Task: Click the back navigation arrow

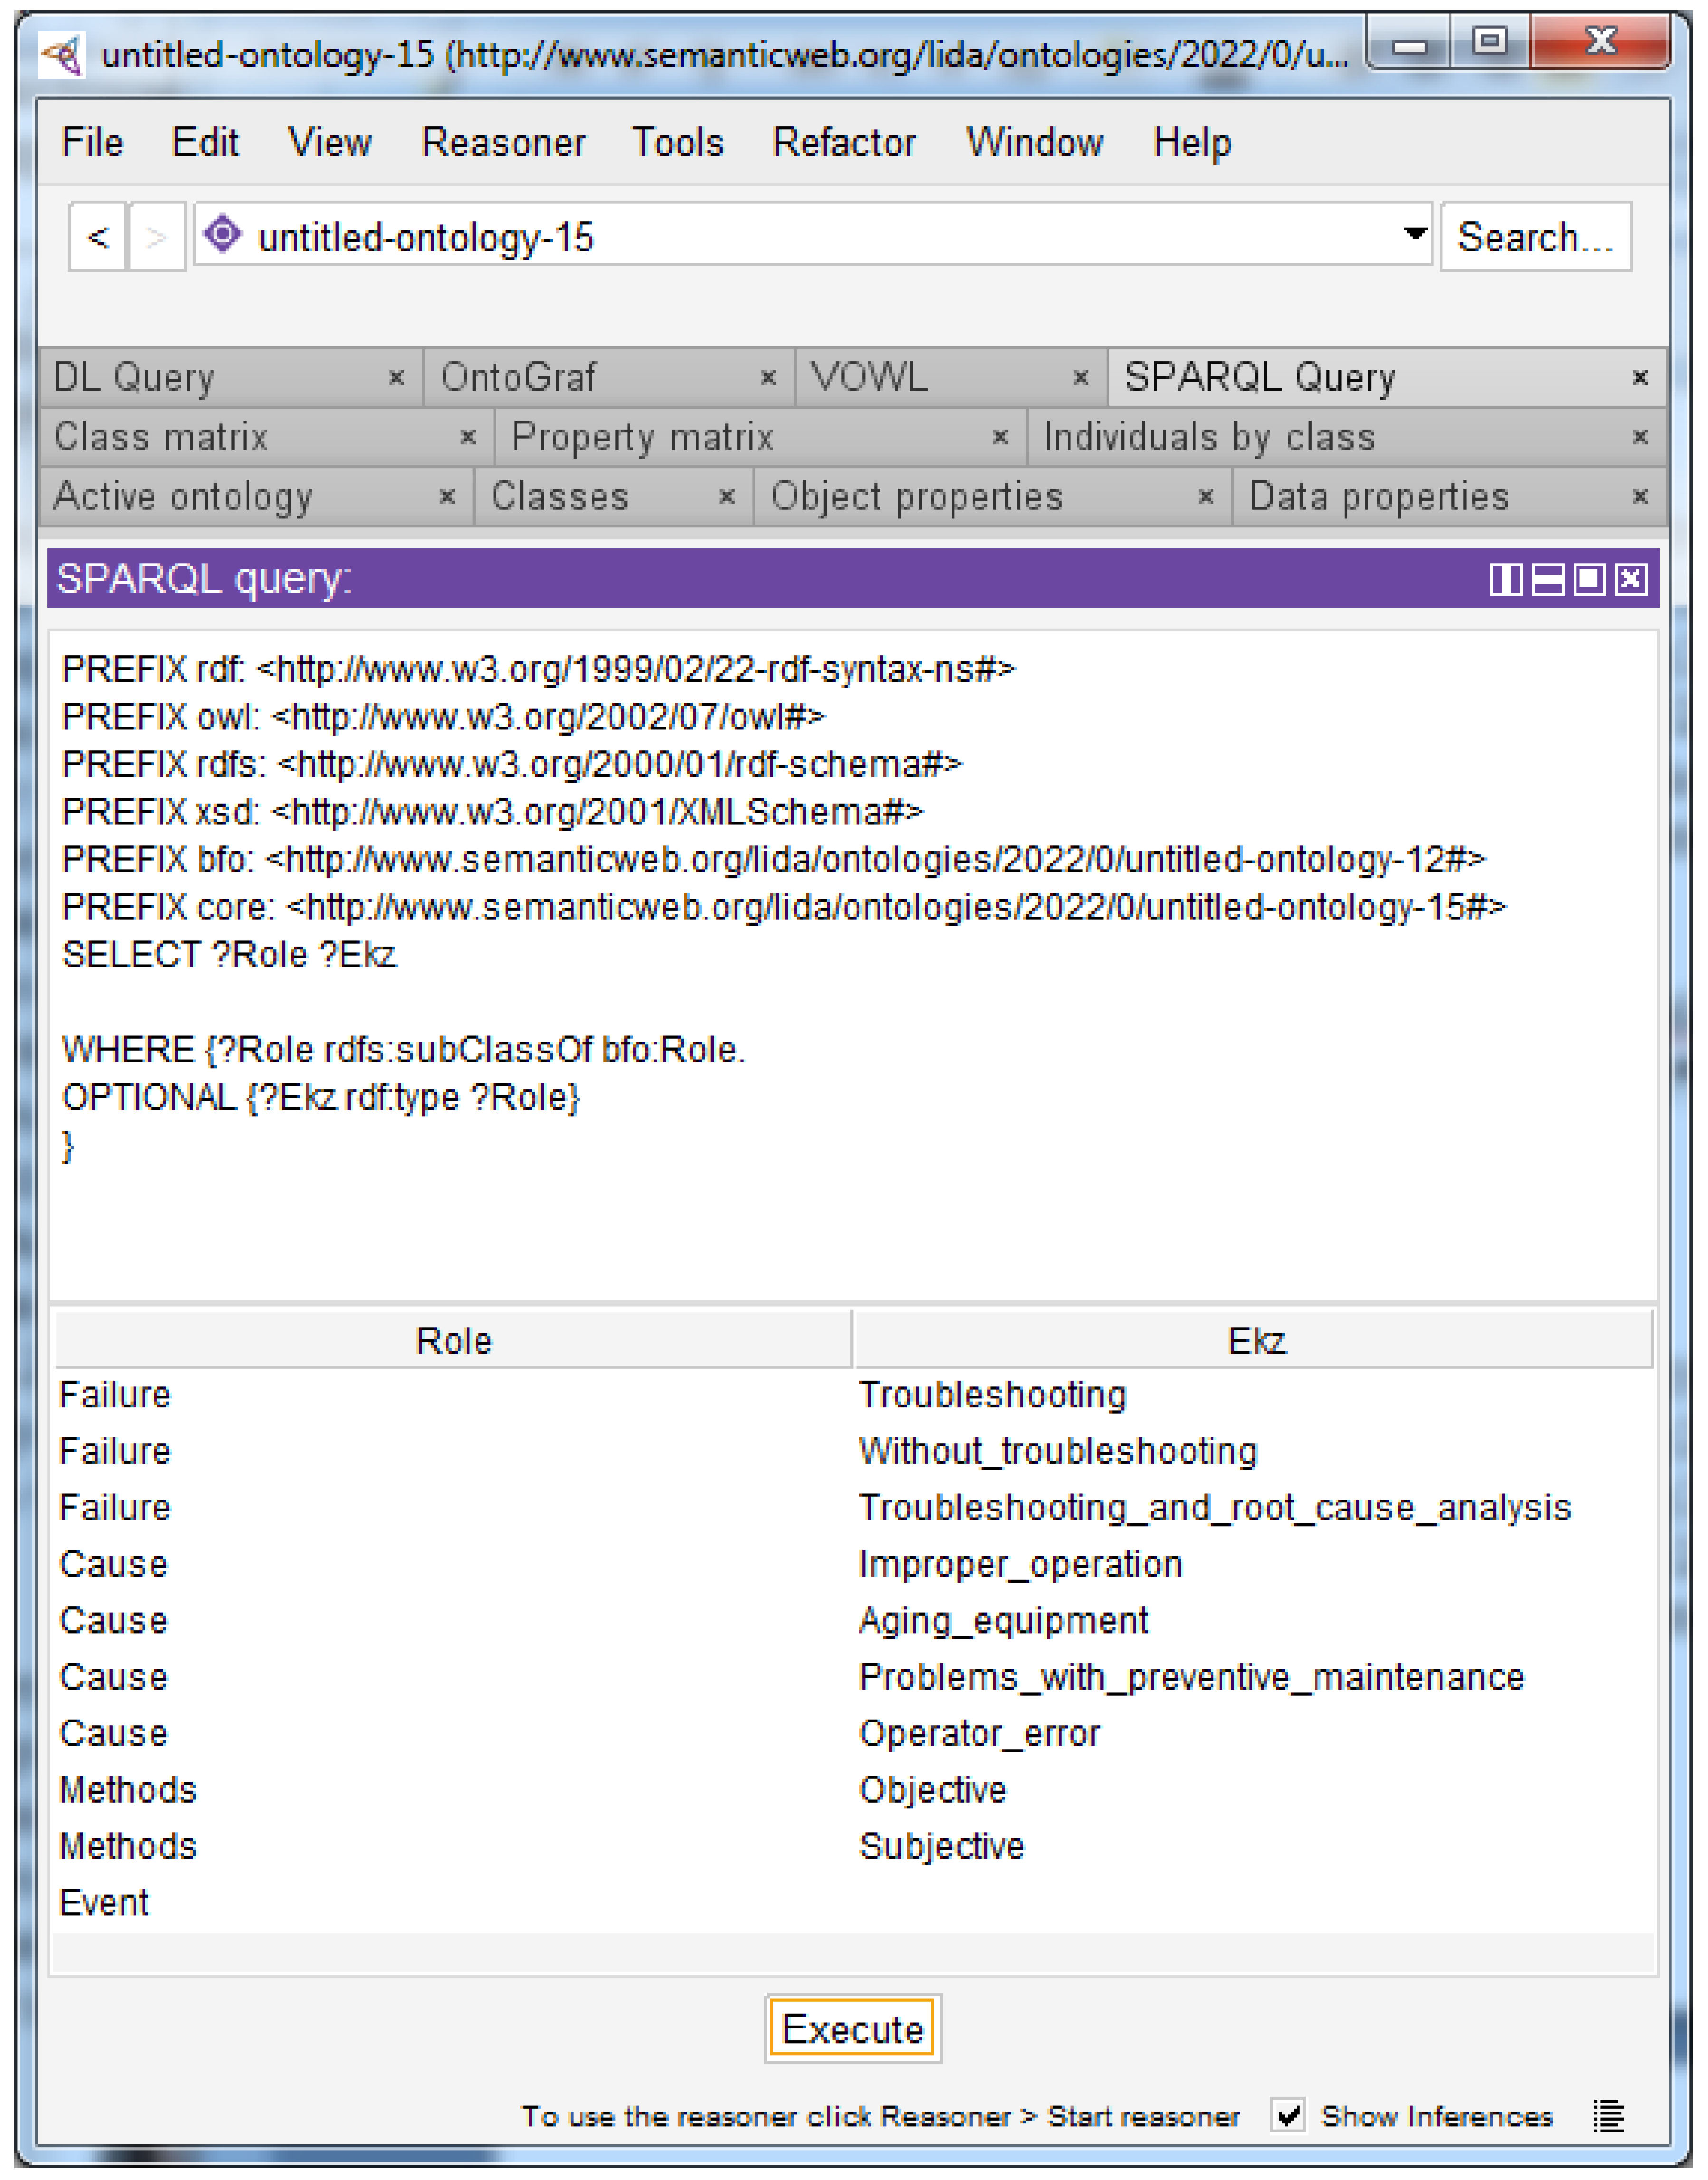Action: pos(98,237)
